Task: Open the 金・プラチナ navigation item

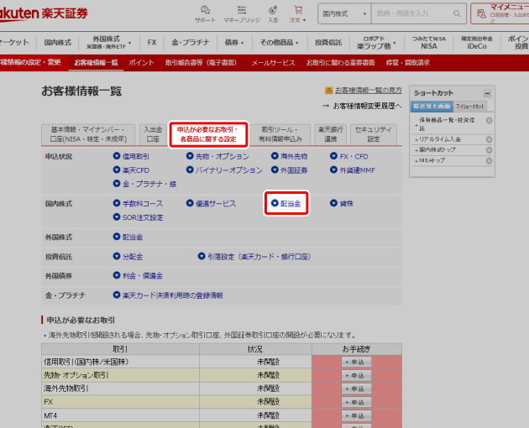Action: (x=191, y=43)
